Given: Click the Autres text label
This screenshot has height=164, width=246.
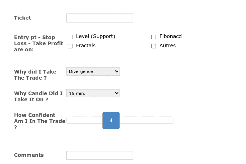Looking at the screenshot, I should click(x=167, y=45).
